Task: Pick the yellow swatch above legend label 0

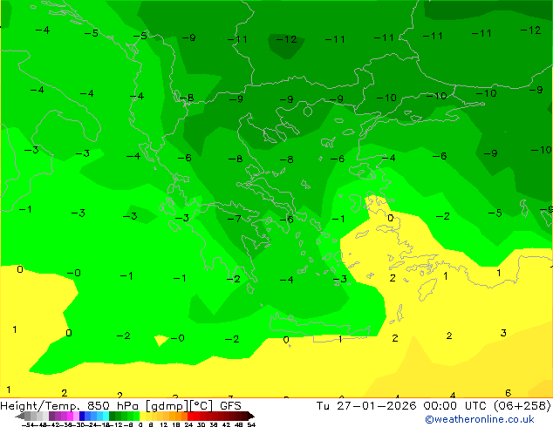Action: (142, 416)
